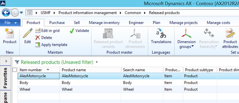Click the green Validate checkmark
The width and height of the screenshot is (239, 103).
coord(72,31)
